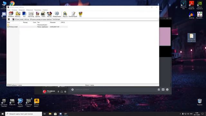206x116 pixels.
Task: Go up one folder level button
Action: [9, 19]
